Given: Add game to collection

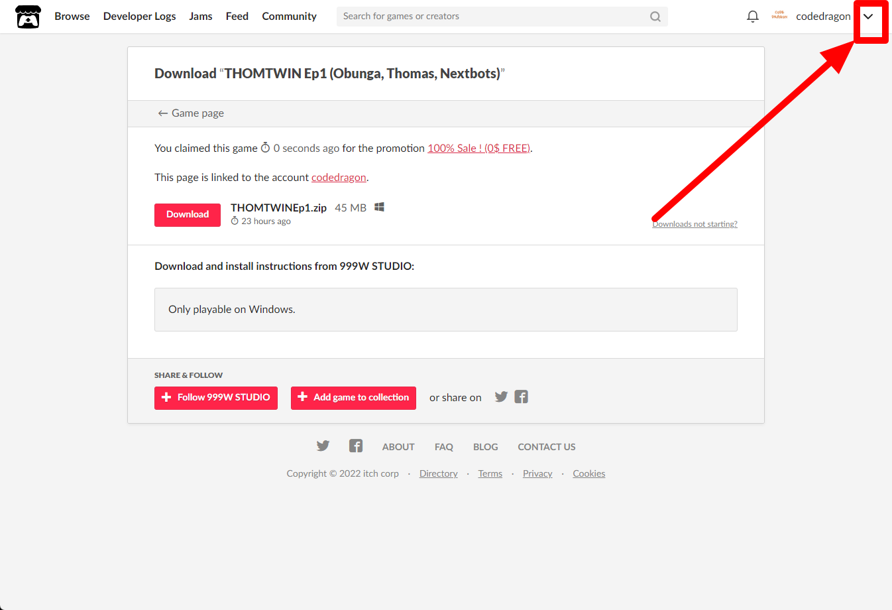Looking at the screenshot, I should pos(353,398).
